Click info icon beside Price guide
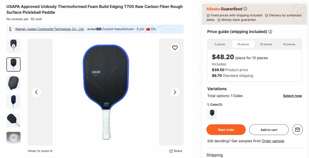Image resolution: width=309 pixels, height=158 pixels. tap(270, 32)
